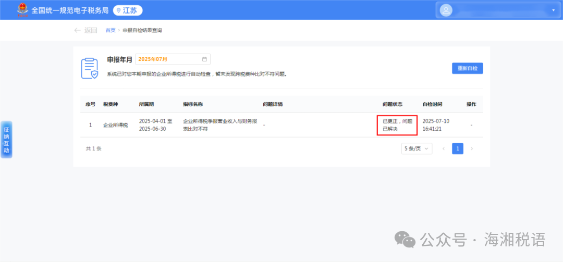
Task: Click the 申报自检结果查询 breadcrumb text
Action: [142, 31]
